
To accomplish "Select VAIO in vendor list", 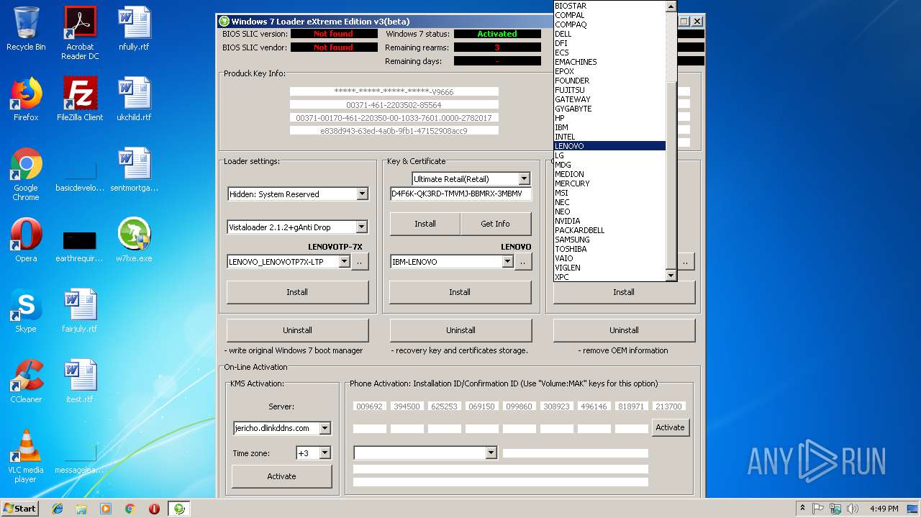I will (609, 258).
